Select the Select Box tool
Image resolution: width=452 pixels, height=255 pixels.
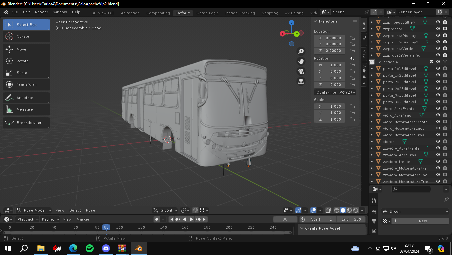click(27, 25)
